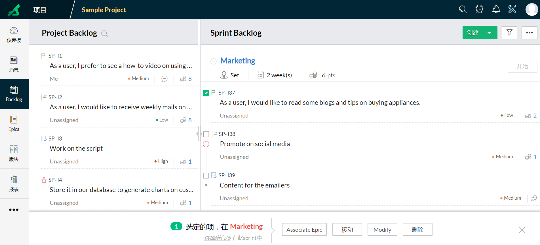Close the selection action bar

pos(522,230)
